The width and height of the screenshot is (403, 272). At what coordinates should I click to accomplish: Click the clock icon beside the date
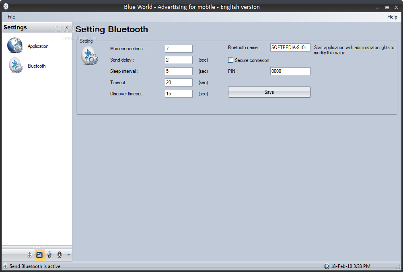pos(327,266)
